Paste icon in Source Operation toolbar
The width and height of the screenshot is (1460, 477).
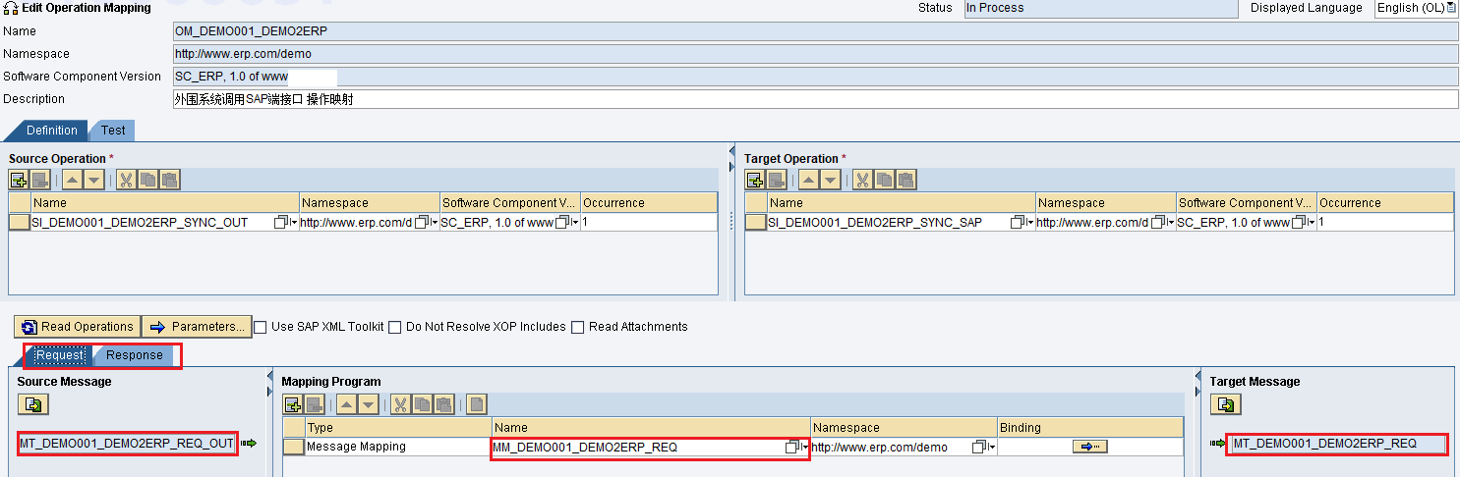[x=169, y=180]
